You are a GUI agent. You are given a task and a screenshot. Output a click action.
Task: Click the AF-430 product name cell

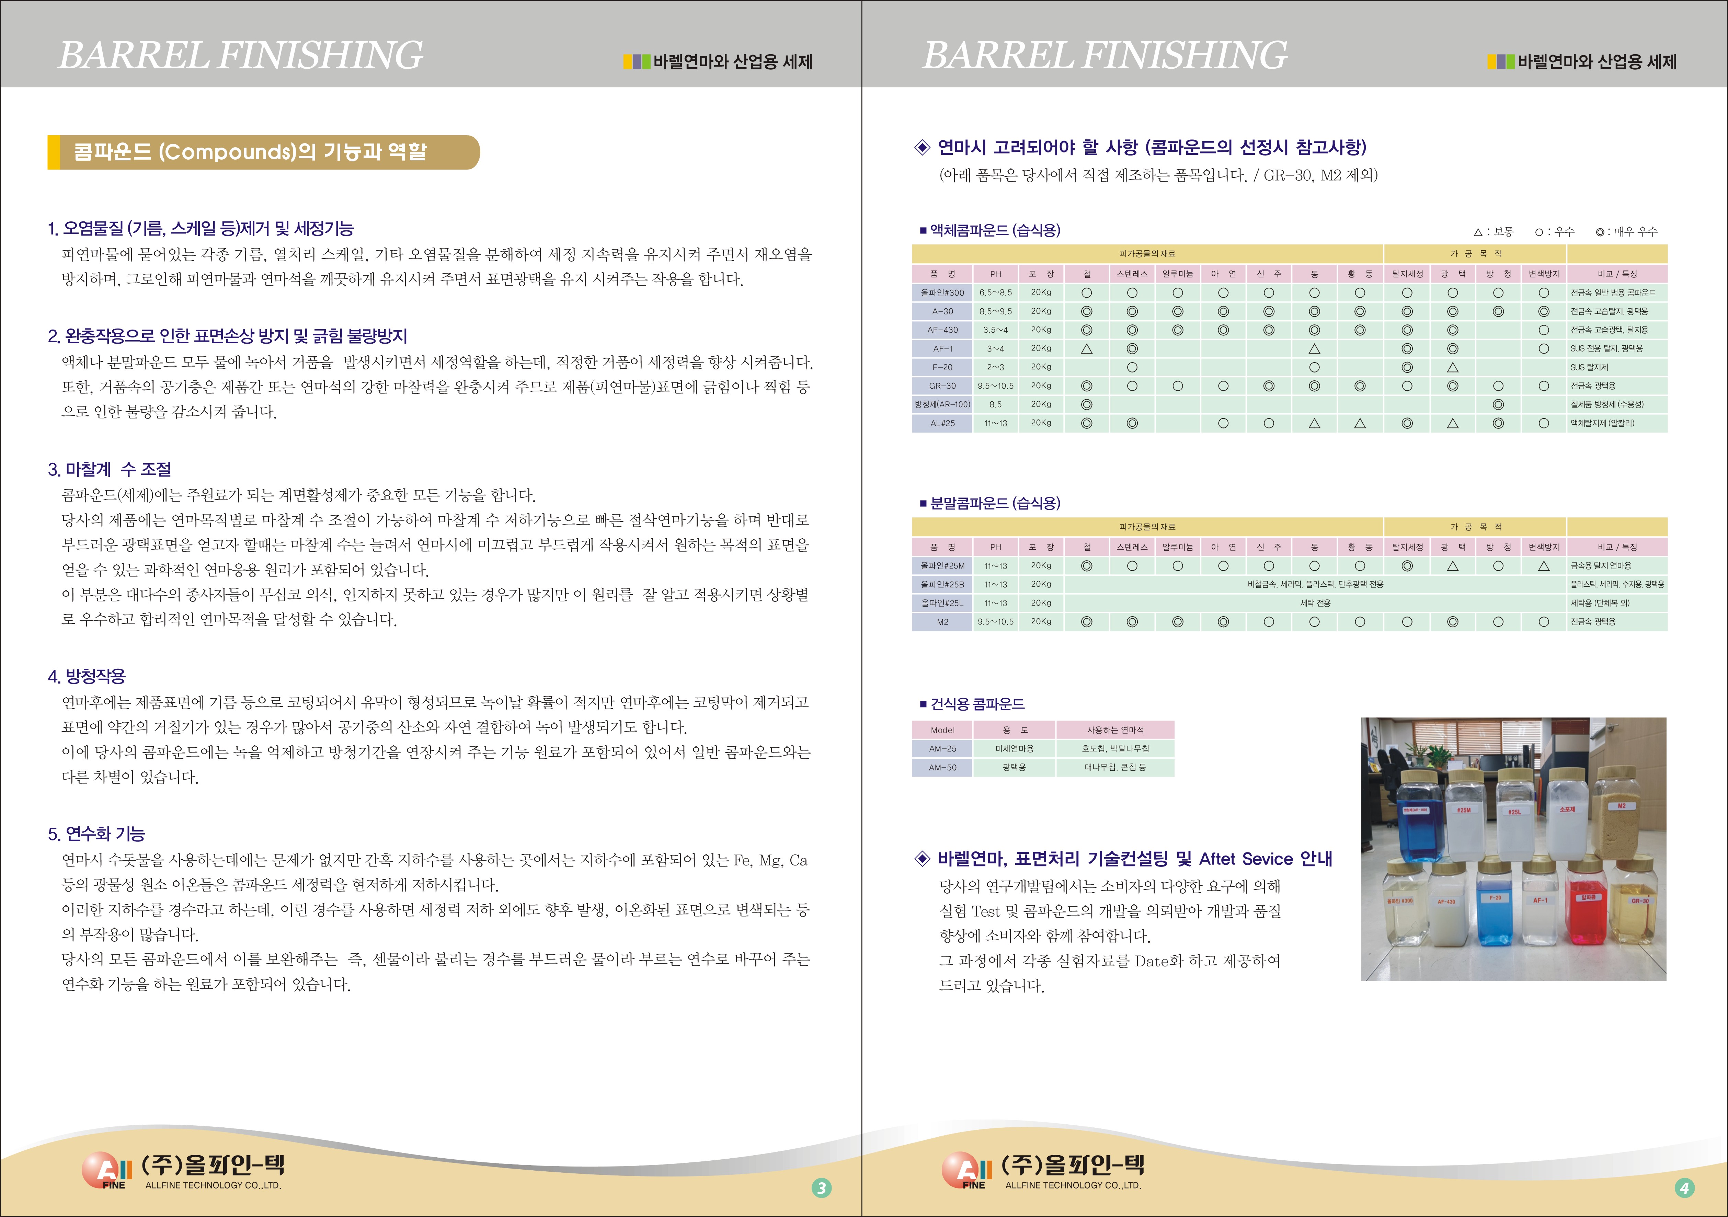(942, 330)
